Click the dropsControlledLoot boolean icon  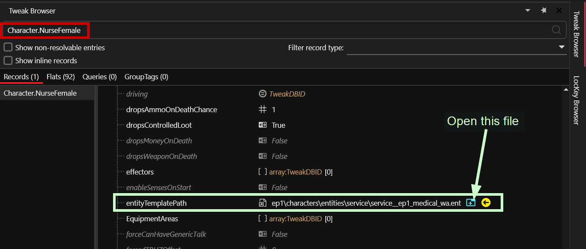pyautogui.click(x=262, y=125)
